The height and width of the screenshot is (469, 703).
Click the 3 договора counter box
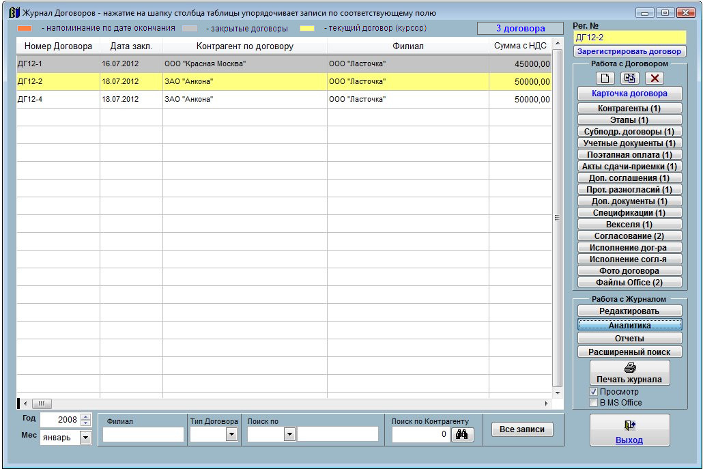point(520,28)
